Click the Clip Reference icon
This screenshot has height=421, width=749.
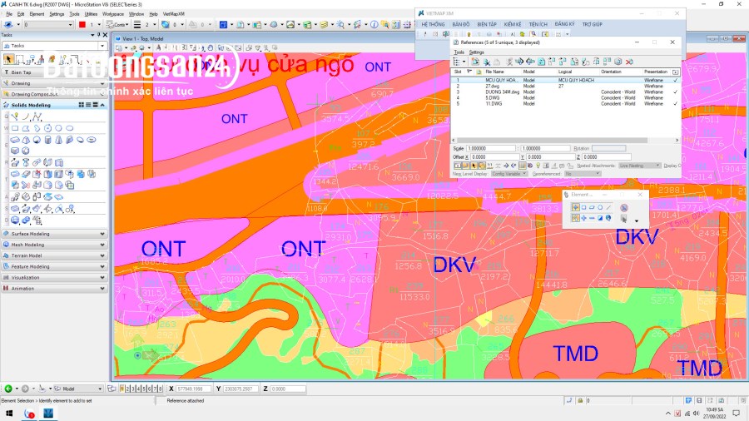click(x=486, y=62)
